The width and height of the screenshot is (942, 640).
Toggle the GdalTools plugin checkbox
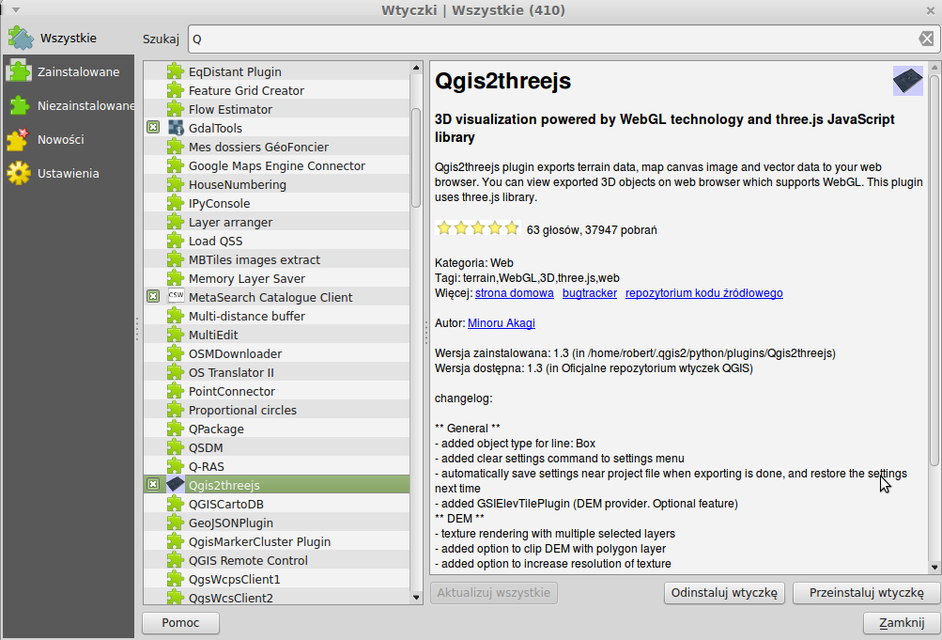point(153,128)
